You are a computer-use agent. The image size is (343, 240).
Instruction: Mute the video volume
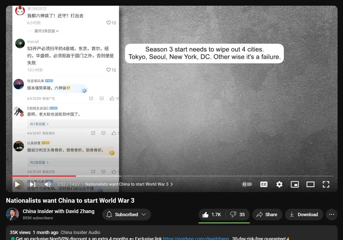pos(48,184)
